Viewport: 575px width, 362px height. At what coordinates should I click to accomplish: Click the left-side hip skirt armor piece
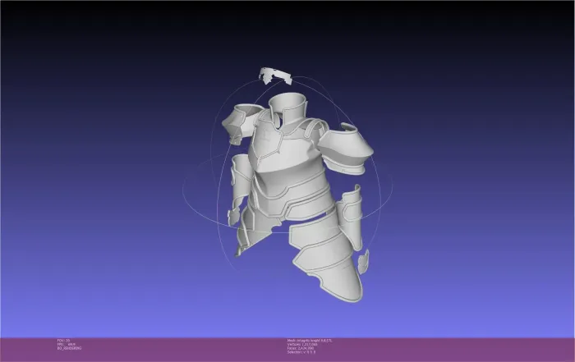(x=253, y=231)
